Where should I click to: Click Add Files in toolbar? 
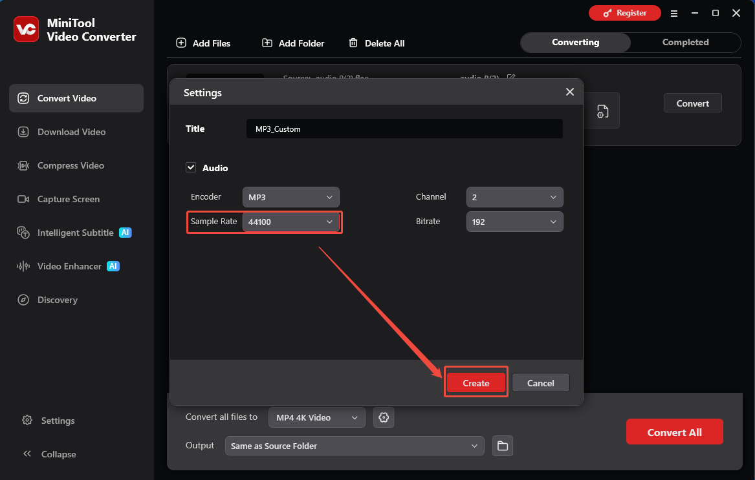(x=203, y=43)
